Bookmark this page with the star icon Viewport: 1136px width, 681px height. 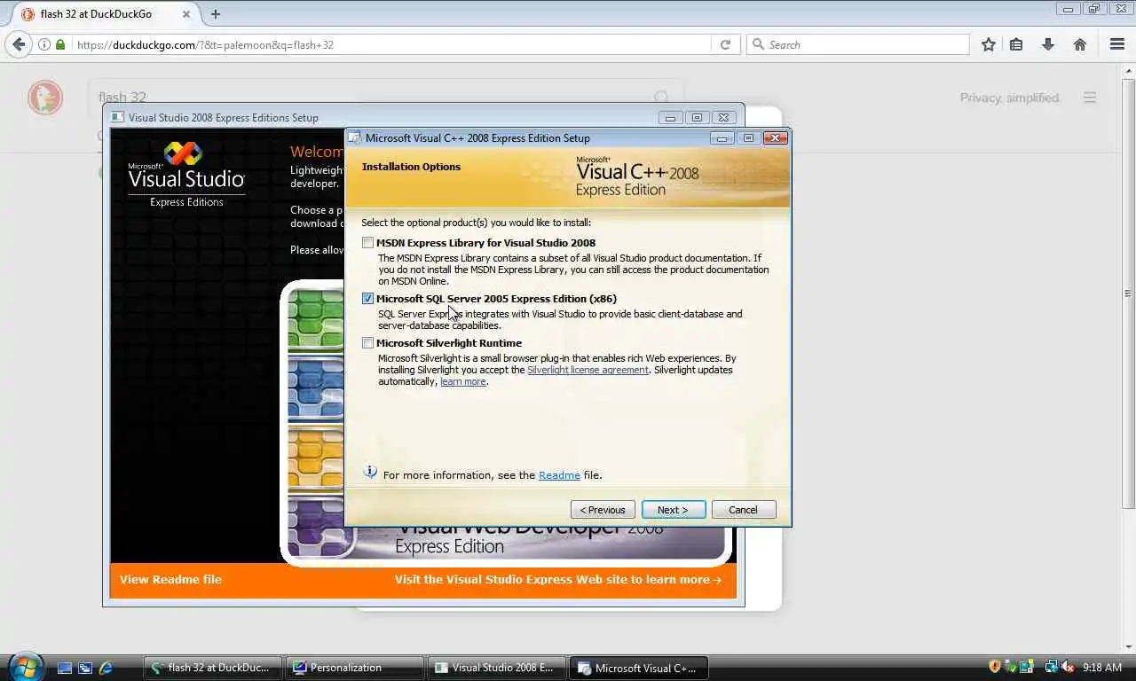[x=989, y=44]
